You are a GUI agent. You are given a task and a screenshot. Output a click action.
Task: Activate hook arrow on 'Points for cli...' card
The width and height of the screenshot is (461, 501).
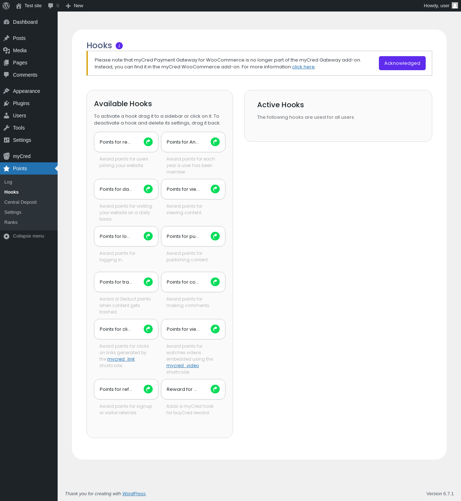click(x=148, y=329)
